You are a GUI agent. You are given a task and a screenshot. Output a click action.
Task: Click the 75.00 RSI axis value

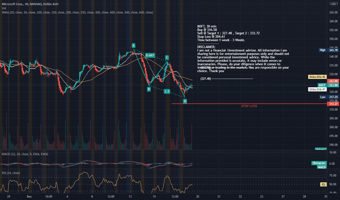pyautogui.click(x=333, y=175)
